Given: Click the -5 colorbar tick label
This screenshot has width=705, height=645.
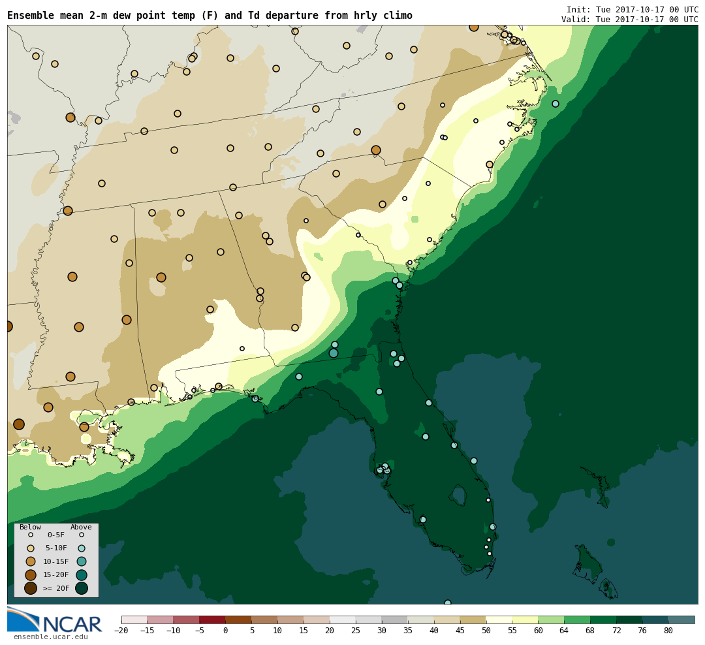Looking at the screenshot, I should tap(200, 631).
